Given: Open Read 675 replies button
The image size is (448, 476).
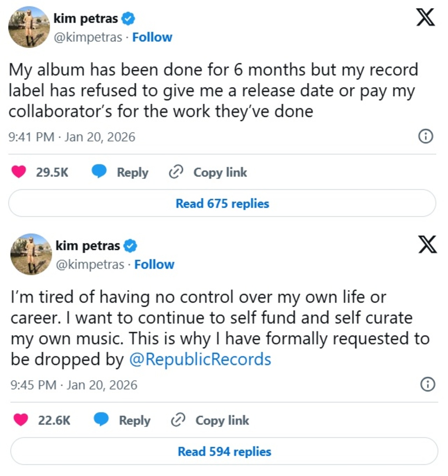Looking at the screenshot, I should coord(222,203).
